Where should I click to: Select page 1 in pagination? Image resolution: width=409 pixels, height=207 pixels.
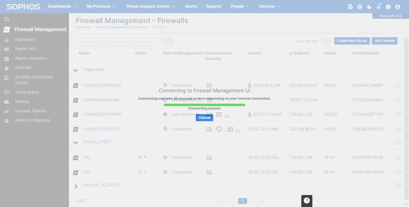243,201
